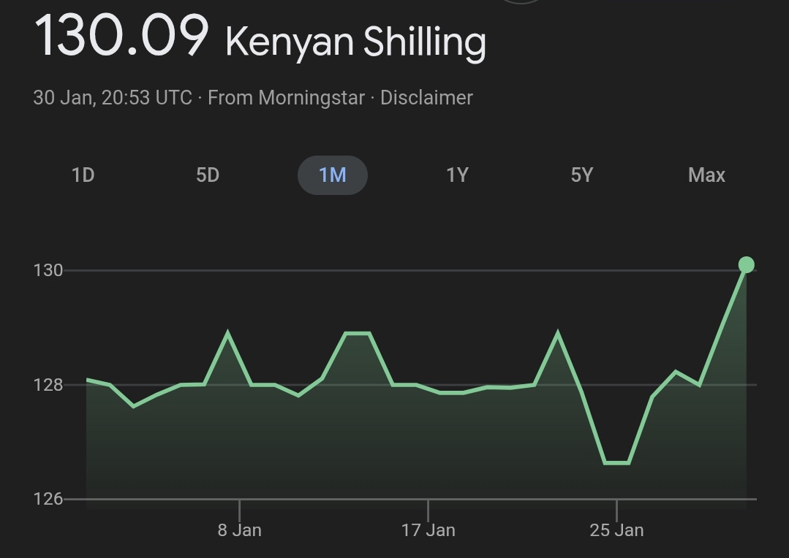
Task: Select the 5D time range tab
Action: click(x=208, y=175)
